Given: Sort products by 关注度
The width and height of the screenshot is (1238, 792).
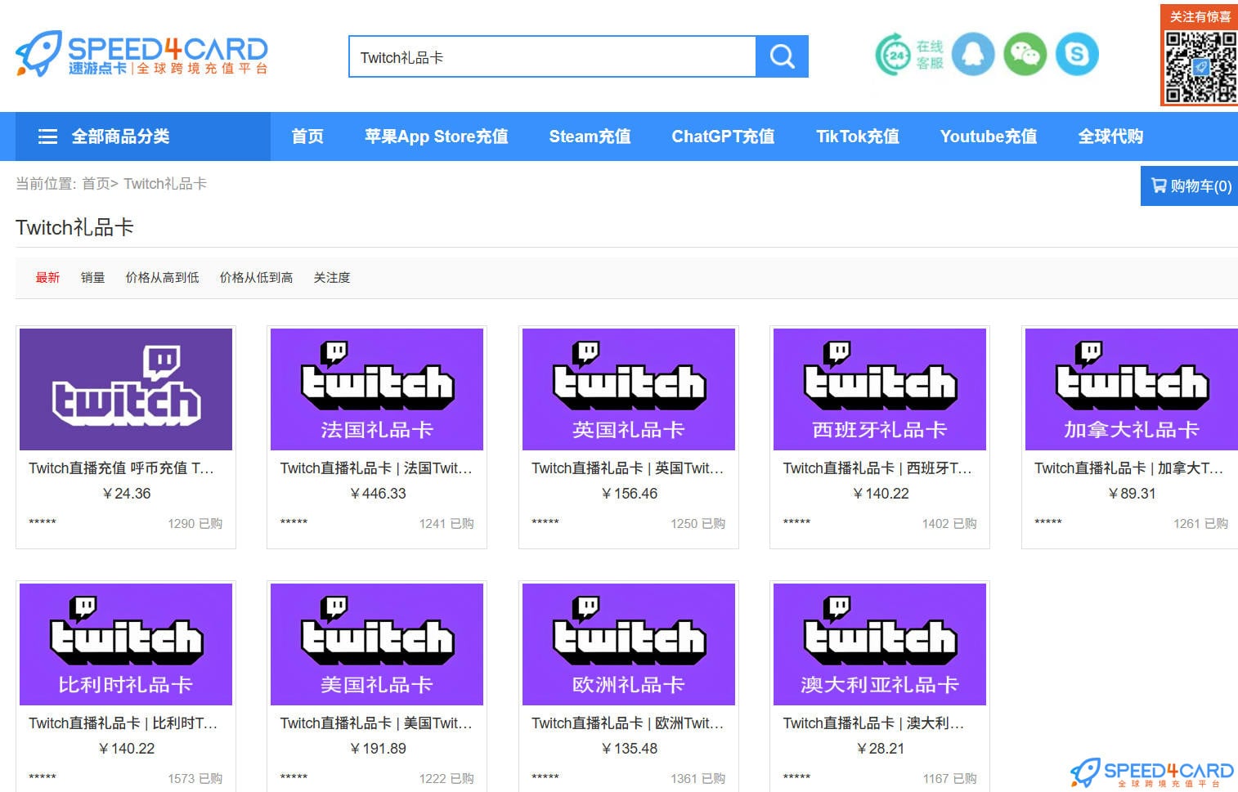Looking at the screenshot, I should click(x=332, y=278).
